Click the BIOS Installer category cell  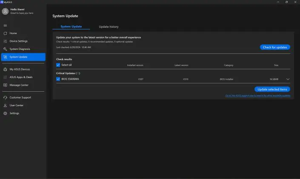point(226,79)
